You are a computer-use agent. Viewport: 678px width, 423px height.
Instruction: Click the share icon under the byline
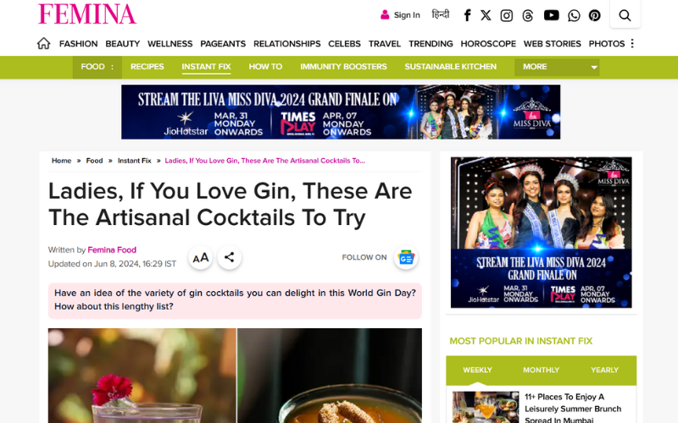click(229, 257)
